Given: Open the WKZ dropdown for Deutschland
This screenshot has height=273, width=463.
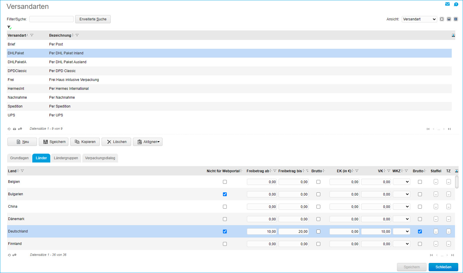Looking at the screenshot, I should pyautogui.click(x=401, y=231).
